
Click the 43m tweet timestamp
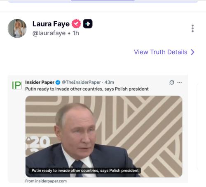coord(109,82)
